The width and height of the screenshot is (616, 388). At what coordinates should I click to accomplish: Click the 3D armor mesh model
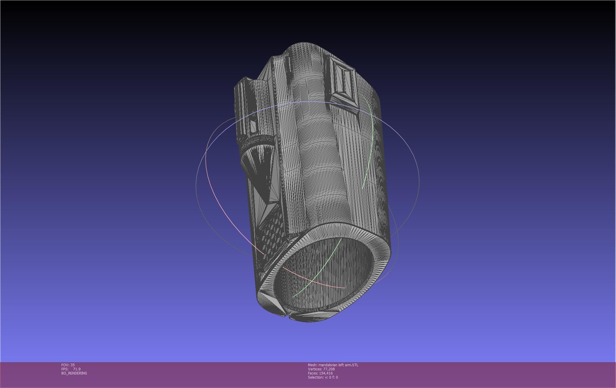[313, 182]
